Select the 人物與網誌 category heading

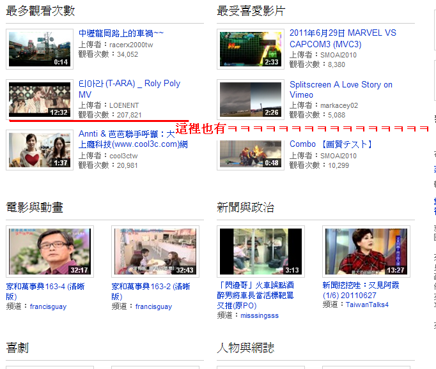click(245, 348)
